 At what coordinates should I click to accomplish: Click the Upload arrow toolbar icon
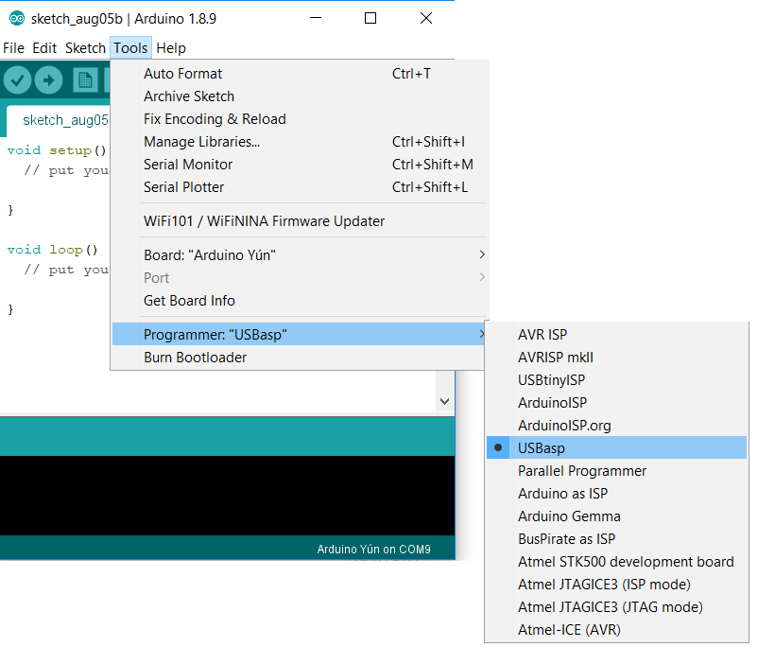pos(48,79)
